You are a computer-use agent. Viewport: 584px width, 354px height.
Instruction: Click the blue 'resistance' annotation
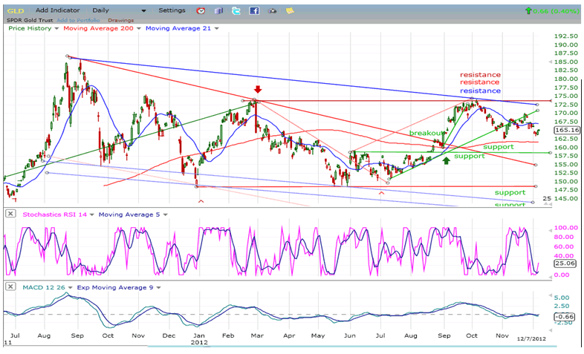[480, 91]
